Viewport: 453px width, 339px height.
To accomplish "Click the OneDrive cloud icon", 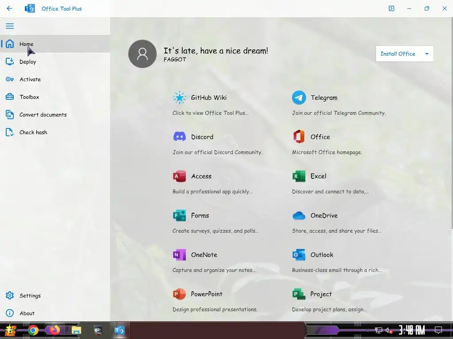I will pos(299,215).
